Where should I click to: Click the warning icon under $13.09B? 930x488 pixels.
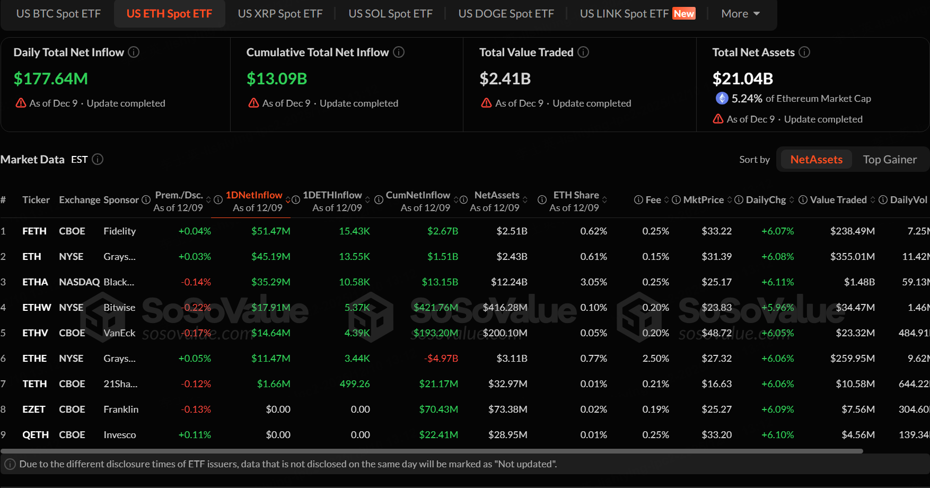254,103
